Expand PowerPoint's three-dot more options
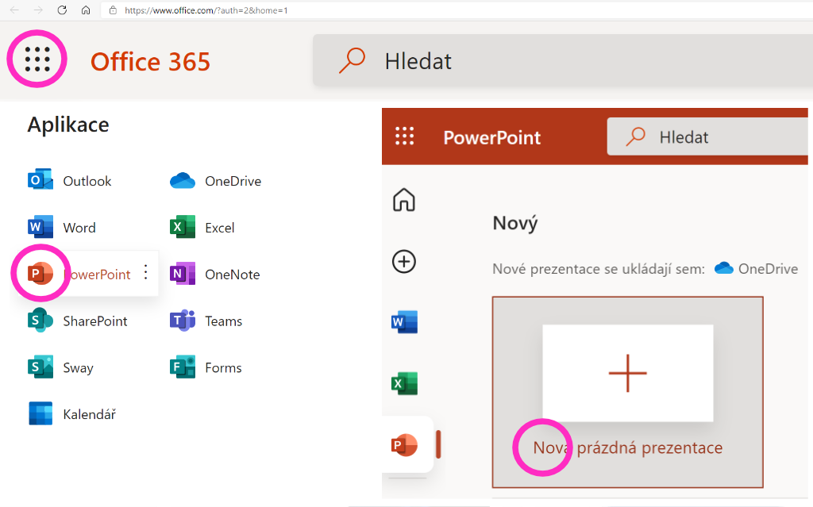Viewport: 813px width, 507px height. (x=145, y=273)
